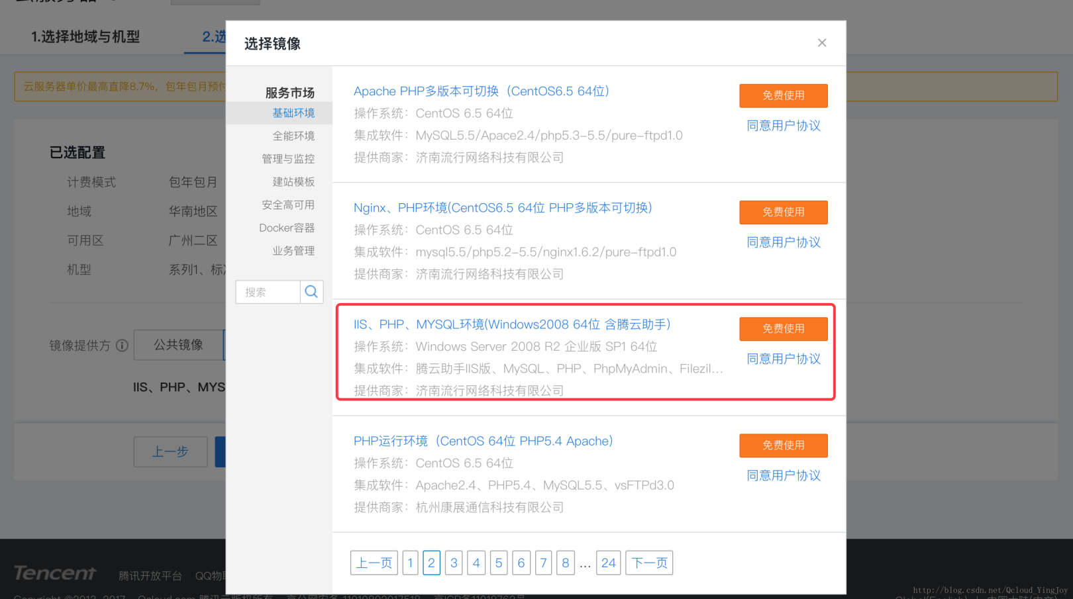Viewport: 1073px width, 599px height.
Task: Go to page 7
Action: click(x=543, y=563)
